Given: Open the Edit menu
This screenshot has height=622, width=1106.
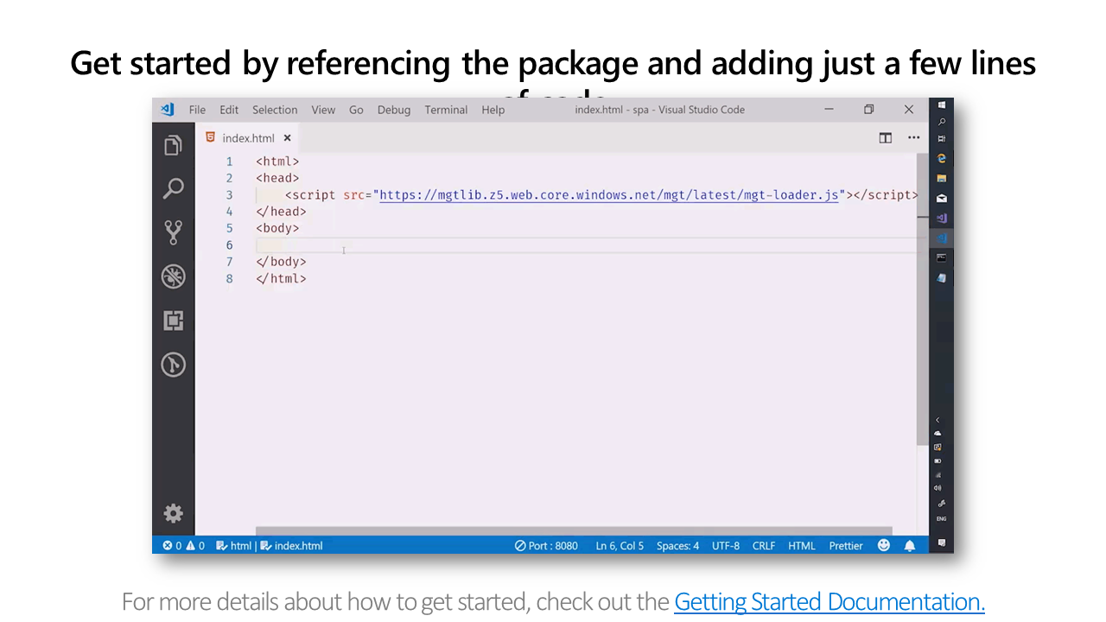Looking at the screenshot, I should pos(229,110).
